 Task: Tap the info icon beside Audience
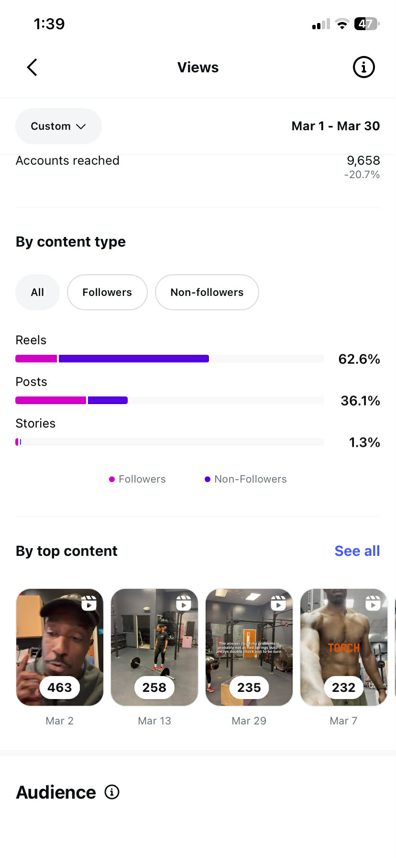pos(112,792)
